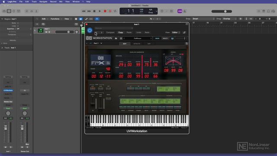
Task: Open Quick Help icon in control bar
Action: 14,11
